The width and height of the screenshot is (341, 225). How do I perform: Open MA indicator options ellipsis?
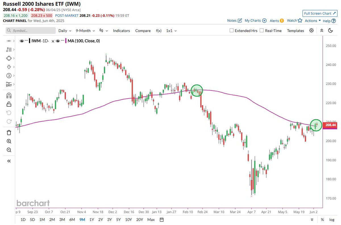[63, 41]
